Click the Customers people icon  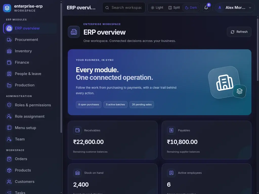click(x=9, y=182)
